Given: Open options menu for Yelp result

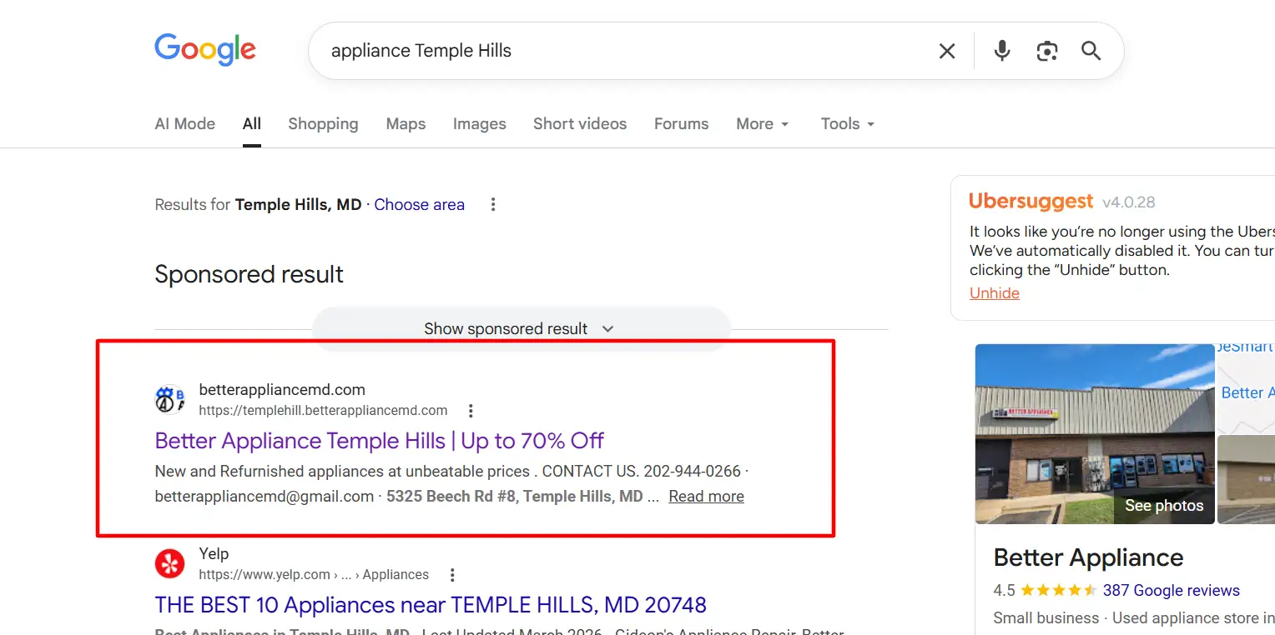Looking at the screenshot, I should [452, 575].
